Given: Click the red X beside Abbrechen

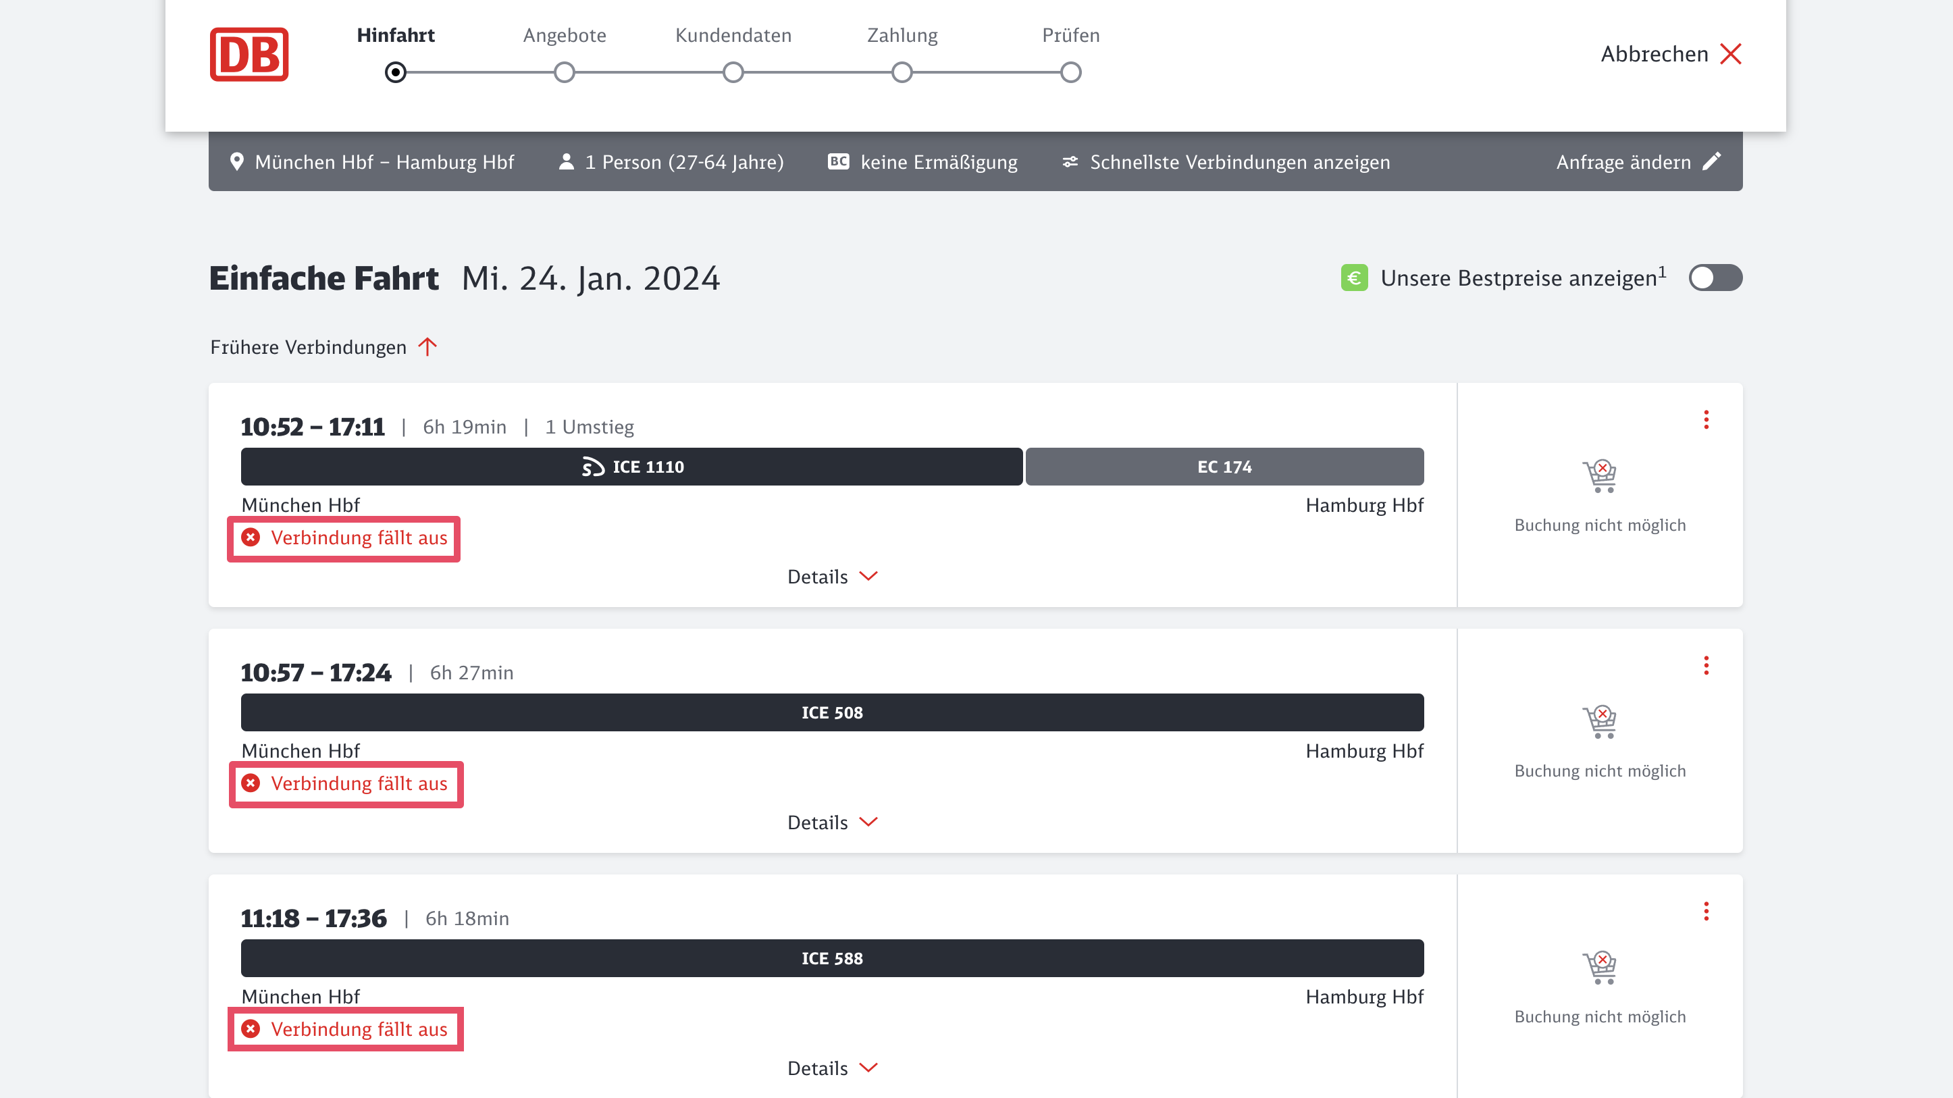Looking at the screenshot, I should 1731,55.
